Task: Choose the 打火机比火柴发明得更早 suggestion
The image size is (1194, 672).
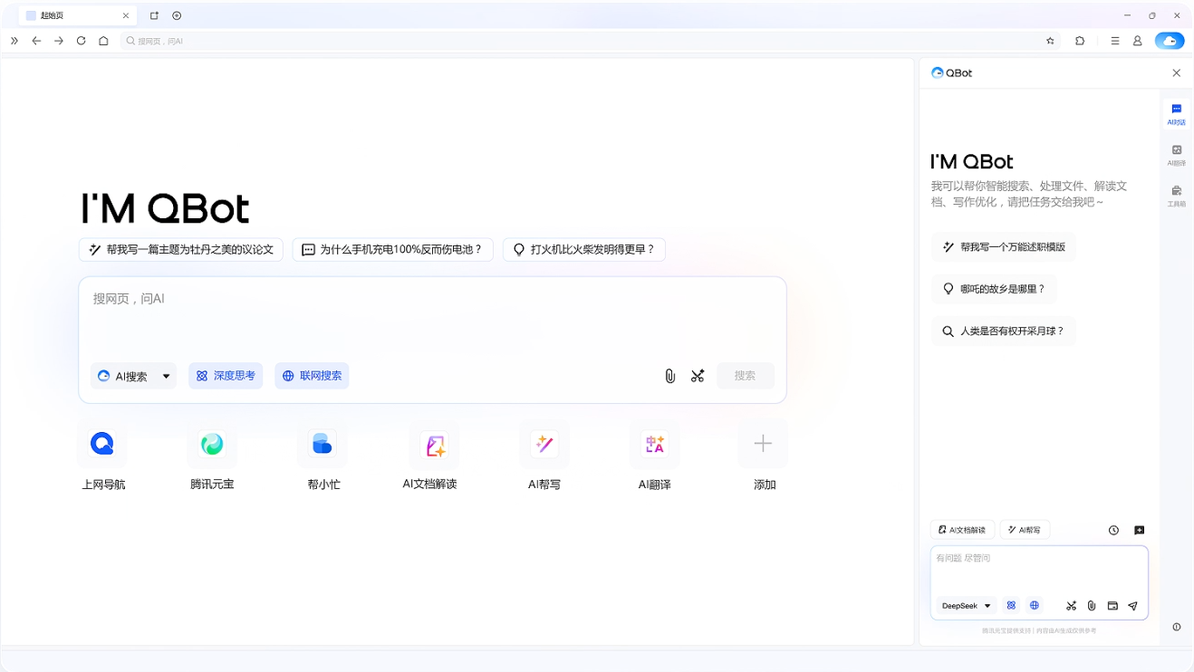Action: click(x=584, y=249)
